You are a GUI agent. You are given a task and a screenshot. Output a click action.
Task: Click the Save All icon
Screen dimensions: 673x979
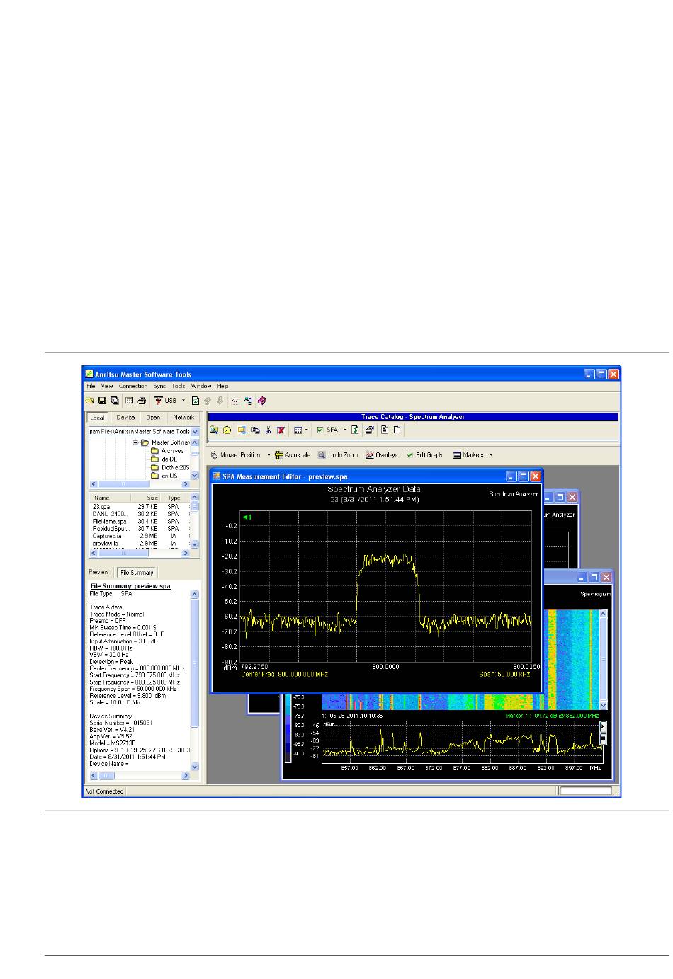click(115, 401)
